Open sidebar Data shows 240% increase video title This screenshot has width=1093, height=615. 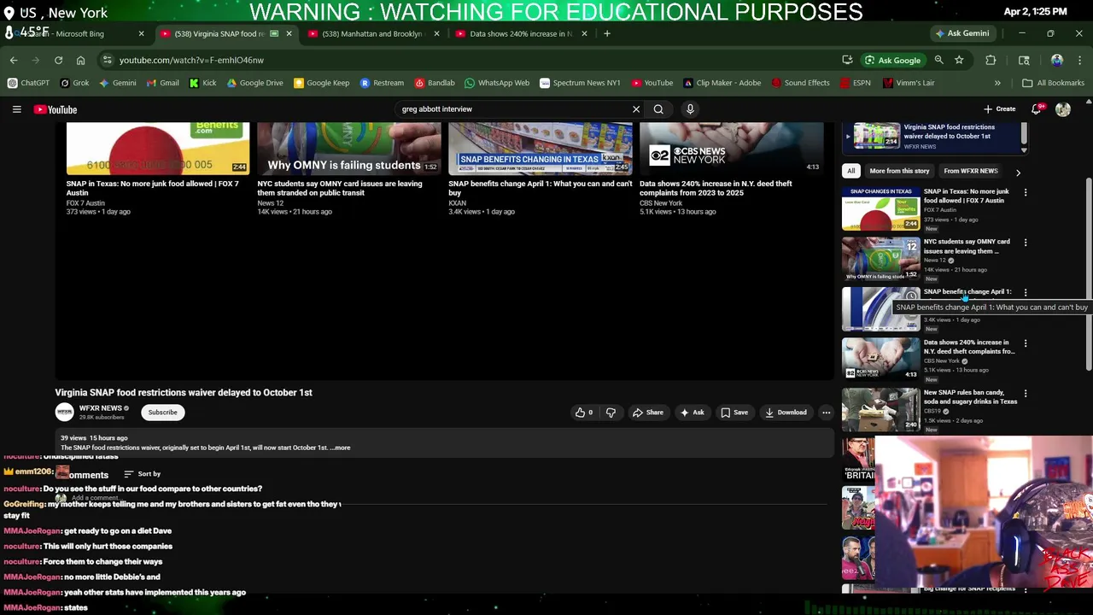(x=969, y=347)
